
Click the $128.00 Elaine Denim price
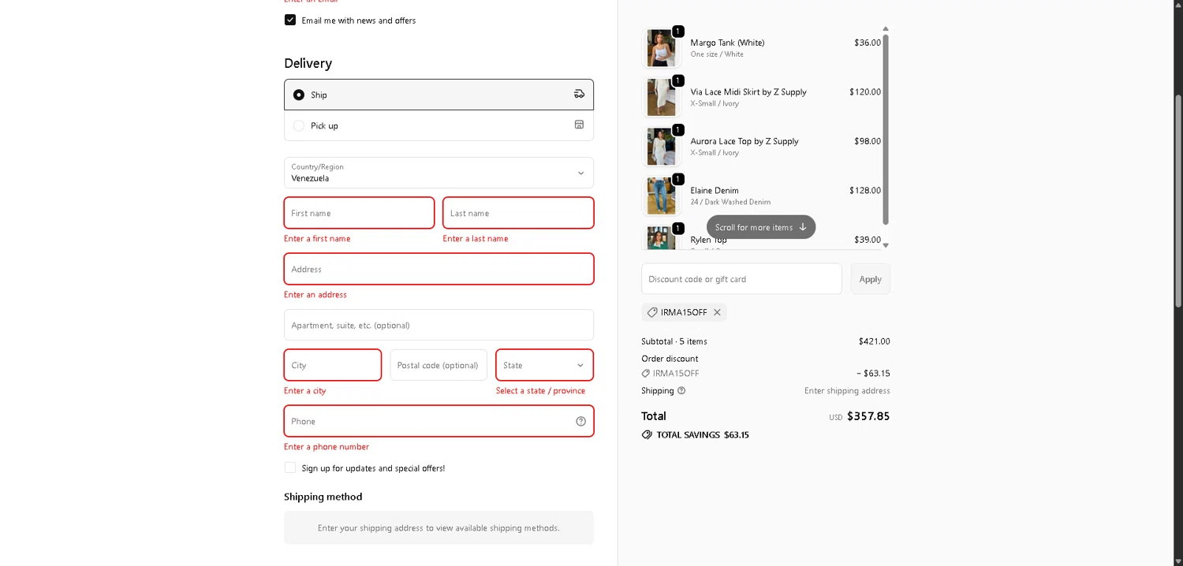click(x=865, y=190)
